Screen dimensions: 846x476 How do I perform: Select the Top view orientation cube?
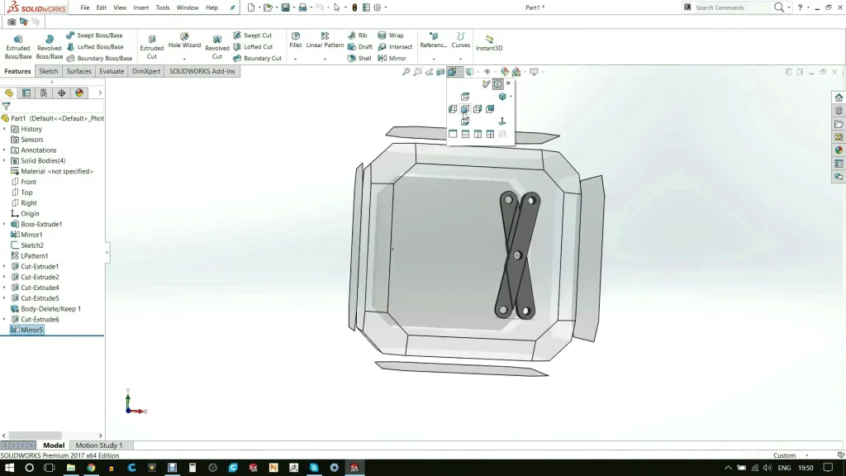click(x=465, y=97)
